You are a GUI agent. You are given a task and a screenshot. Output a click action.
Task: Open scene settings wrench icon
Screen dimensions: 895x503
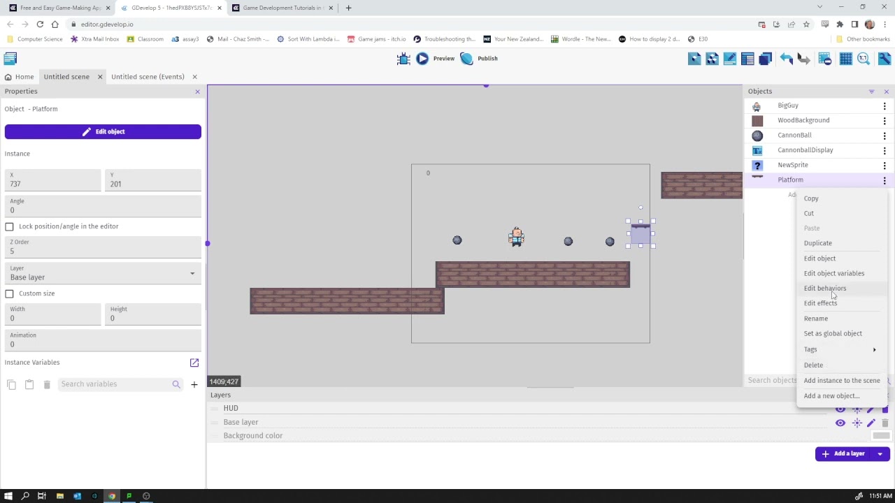[x=885, y=59]
